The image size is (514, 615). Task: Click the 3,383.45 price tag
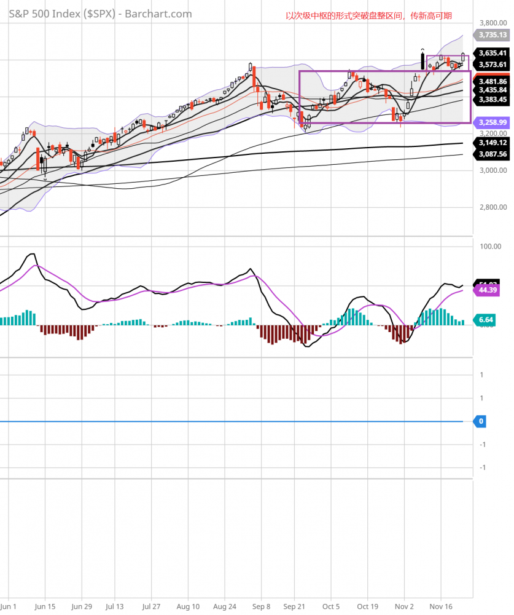492,100
